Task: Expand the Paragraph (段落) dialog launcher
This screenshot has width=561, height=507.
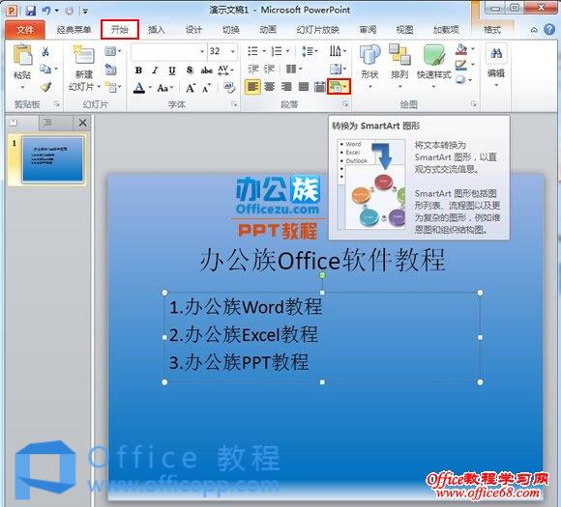Action: tap(345, 104)
